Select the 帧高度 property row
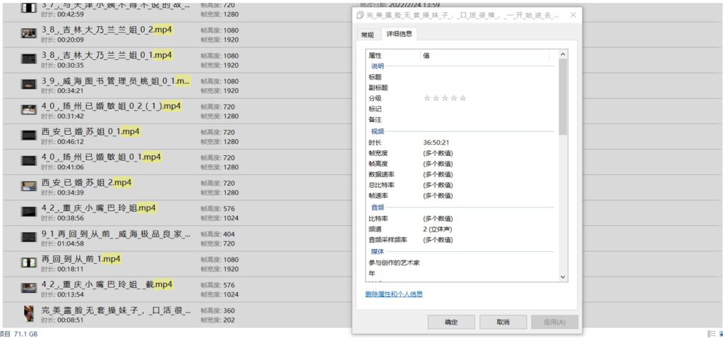The image size is (723, 338). 462,164
